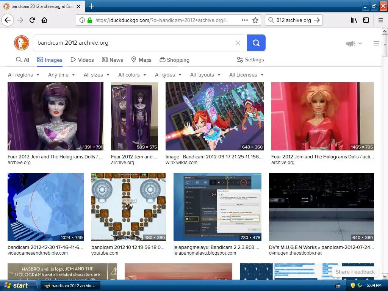The width and height of the screenshot is (388, 291).
Task: Open the Firefox hamburger menu
Action: tap(381, 20)
